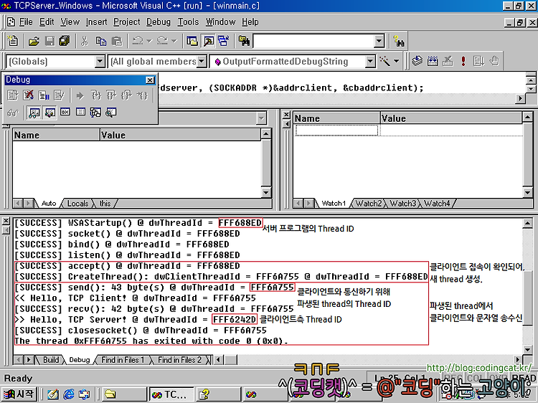Switch to the Watch2 tab
The width and height of the screenshot is (538, 403).
[x=368, y=204]
